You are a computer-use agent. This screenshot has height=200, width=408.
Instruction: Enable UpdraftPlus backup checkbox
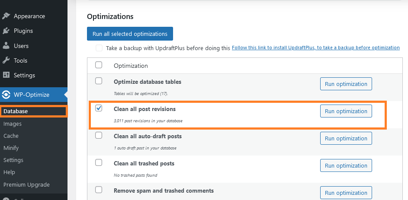point(99,48)
